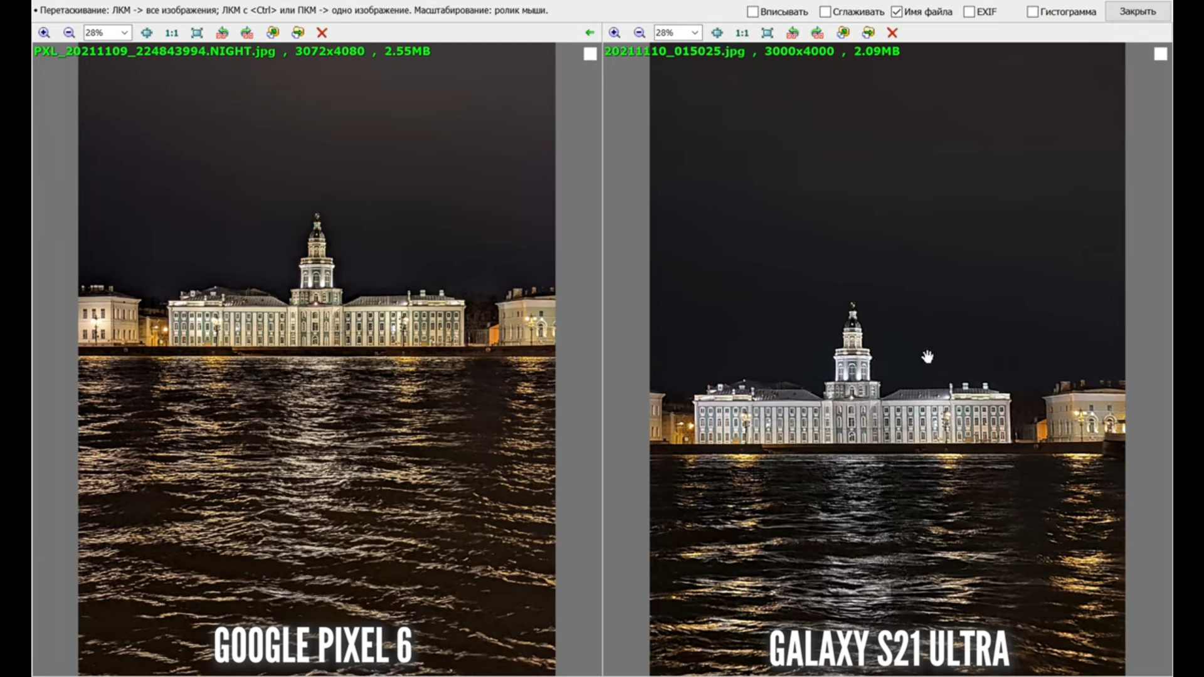Fit left pane image to window
The image size is (1204, 677).
(197, 33)
